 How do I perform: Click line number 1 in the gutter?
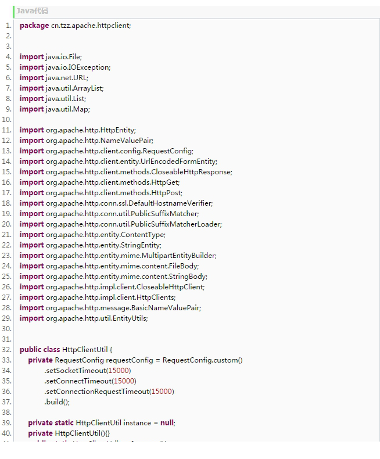click(9, 26)
